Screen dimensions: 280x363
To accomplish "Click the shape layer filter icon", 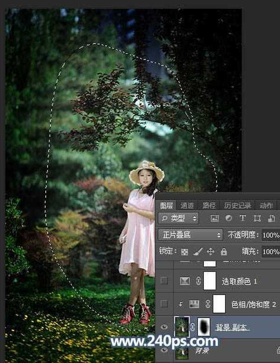I will click(257, 218).
